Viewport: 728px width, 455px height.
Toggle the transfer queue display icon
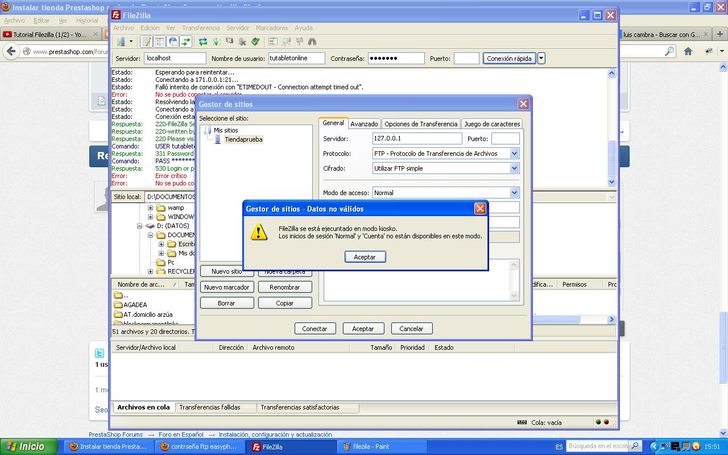coord(186,42)
